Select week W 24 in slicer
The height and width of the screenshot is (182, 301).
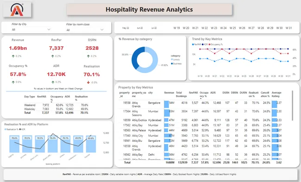pyautogui.click(x=223, y=28)
